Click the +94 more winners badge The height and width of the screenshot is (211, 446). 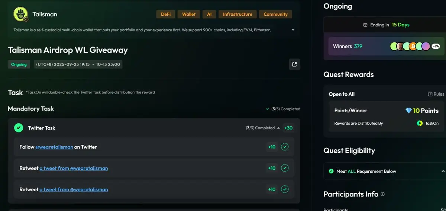[x=436, y=47]
